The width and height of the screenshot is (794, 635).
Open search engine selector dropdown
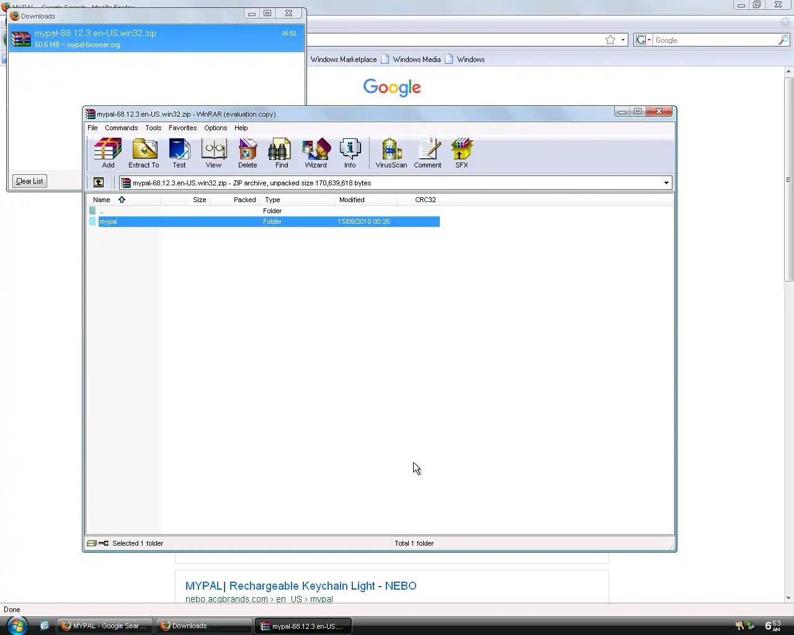click(643, 40)
